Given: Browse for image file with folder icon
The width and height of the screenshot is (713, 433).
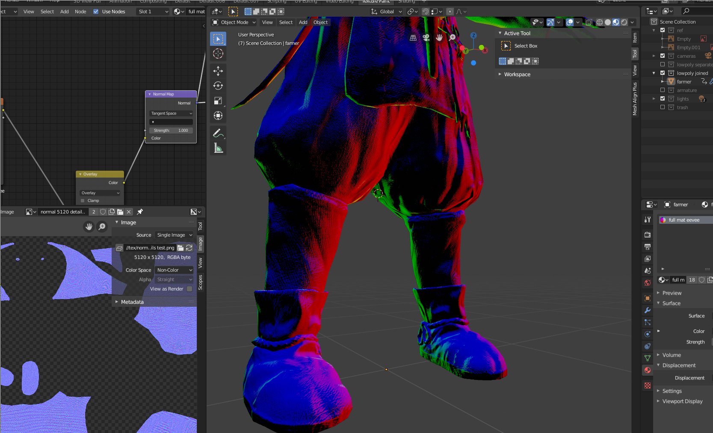Looking at the screenshot, I should point(180,248).
